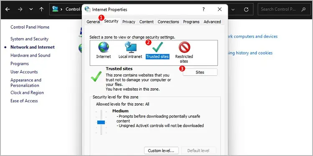Open Ease of Access category

24,101
